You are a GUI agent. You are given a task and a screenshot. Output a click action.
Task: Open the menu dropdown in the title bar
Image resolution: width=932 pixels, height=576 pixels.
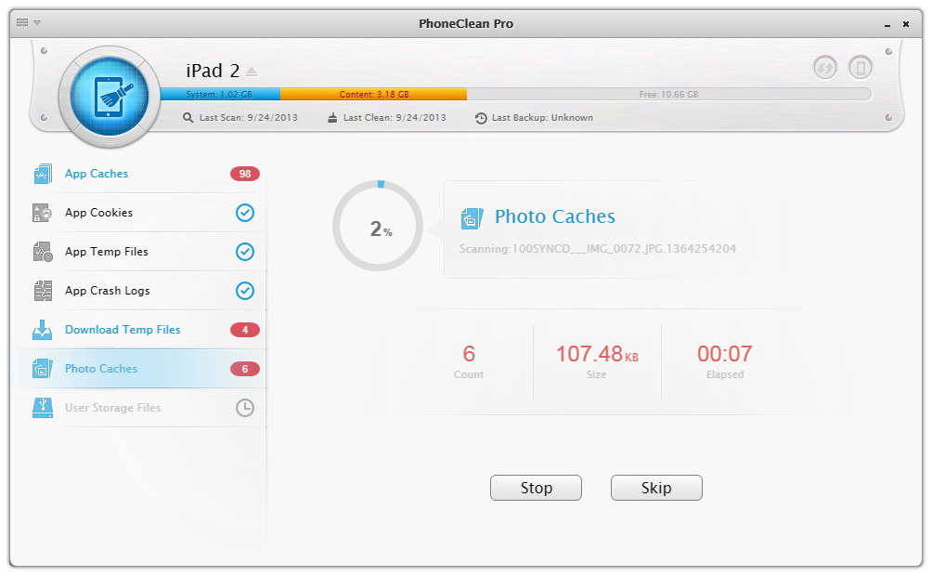tap(29, 22)
